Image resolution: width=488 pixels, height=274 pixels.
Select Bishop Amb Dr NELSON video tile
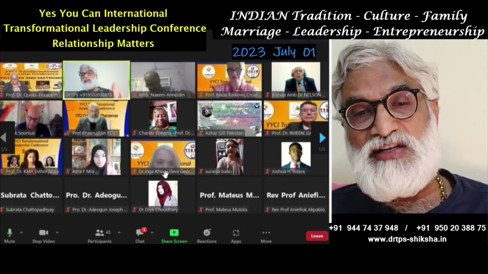coord(296,80)
